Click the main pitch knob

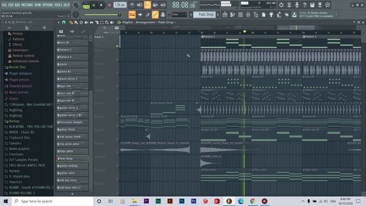(x=76, y=14)
